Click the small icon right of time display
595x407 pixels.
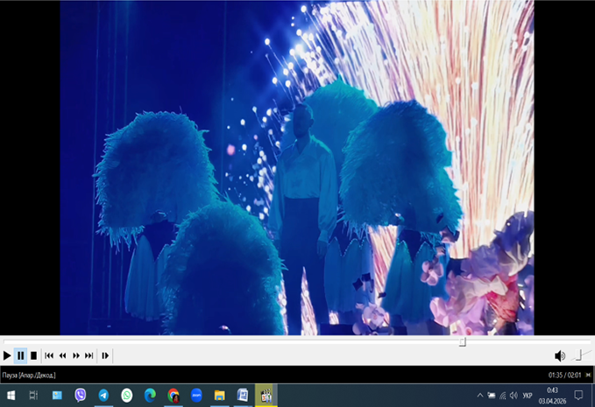click(589, 375)
